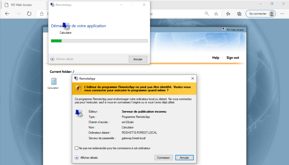
Task: Select RDSHST10.FOREST.LOCAL remote computer text
Action: point(139,133)
